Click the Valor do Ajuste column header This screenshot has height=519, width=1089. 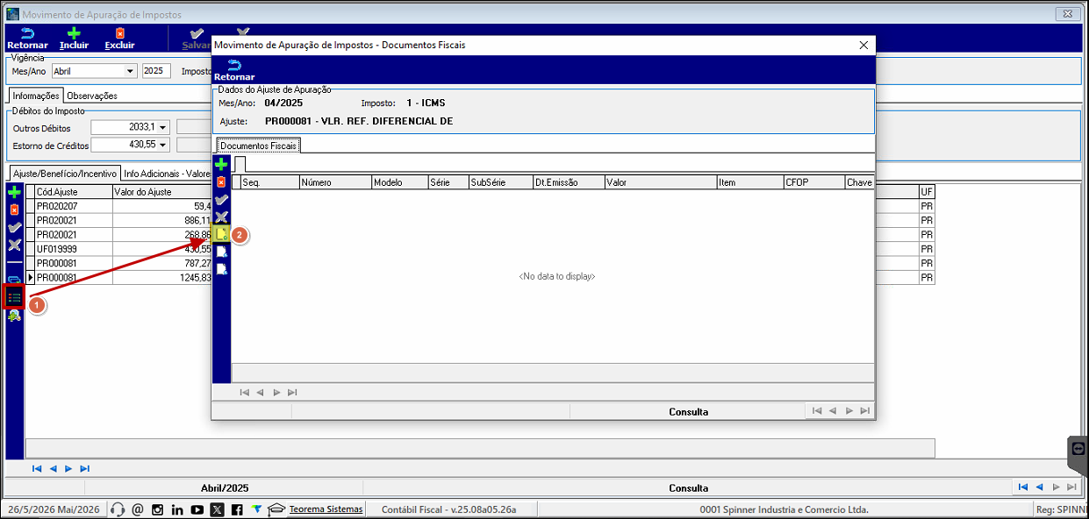[x=162, y=192]
